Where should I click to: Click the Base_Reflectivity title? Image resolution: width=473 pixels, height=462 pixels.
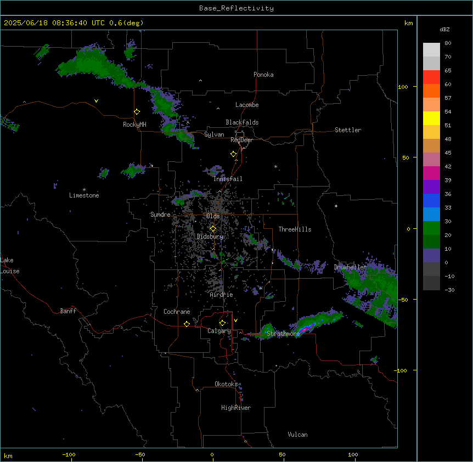coord(236,8)
